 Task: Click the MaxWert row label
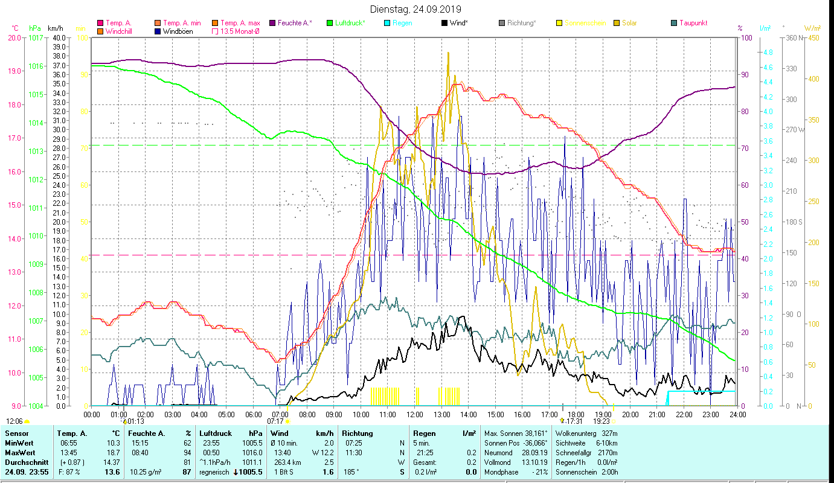pyautogui.click(x=20, y=453)
